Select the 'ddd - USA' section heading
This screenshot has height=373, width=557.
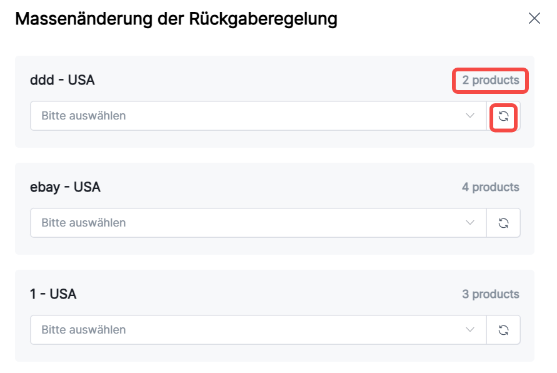coord(63,80)
